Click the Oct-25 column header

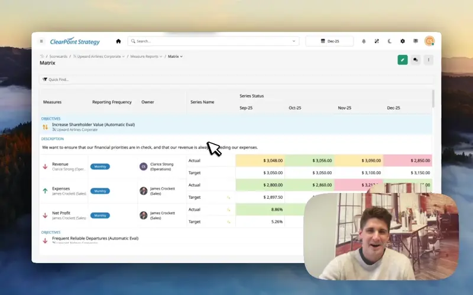[x=294, y=108]
